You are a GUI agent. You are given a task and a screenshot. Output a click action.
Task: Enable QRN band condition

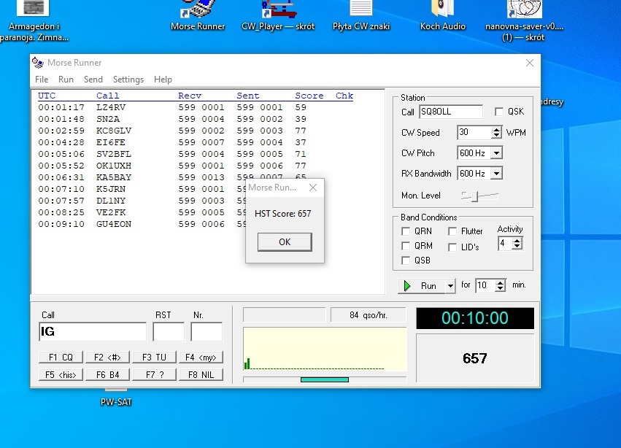[406, 231]
